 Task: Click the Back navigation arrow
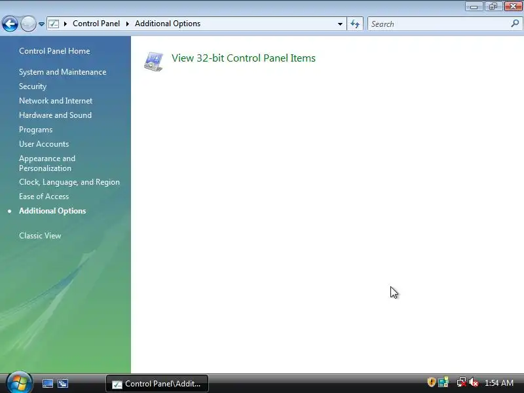click(x=10, y=24)
